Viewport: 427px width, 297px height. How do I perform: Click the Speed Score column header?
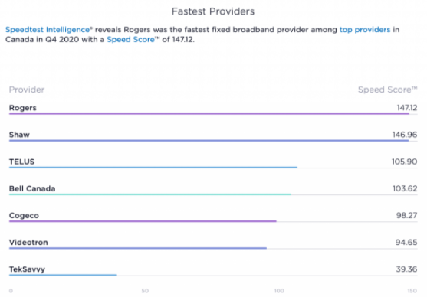tap(387, 90)
